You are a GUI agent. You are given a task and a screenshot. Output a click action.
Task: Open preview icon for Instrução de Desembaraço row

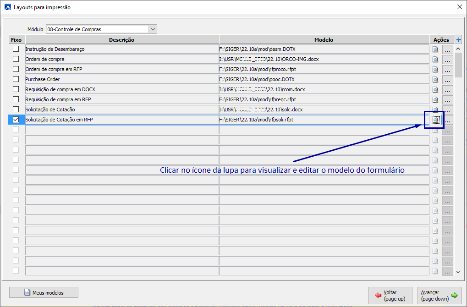(x=435, y=50)
